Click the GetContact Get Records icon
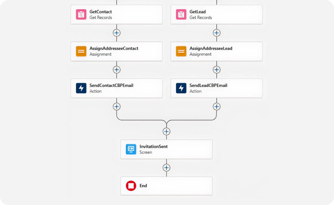This screenshot has width=334, height=205. coord(81,15)
